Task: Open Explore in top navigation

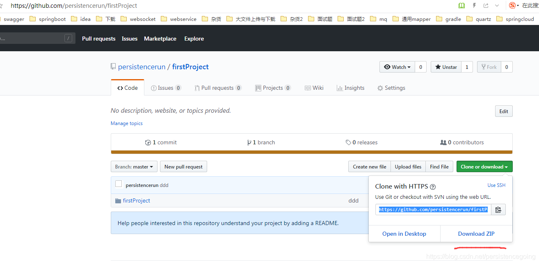Action: click(194, 39)
